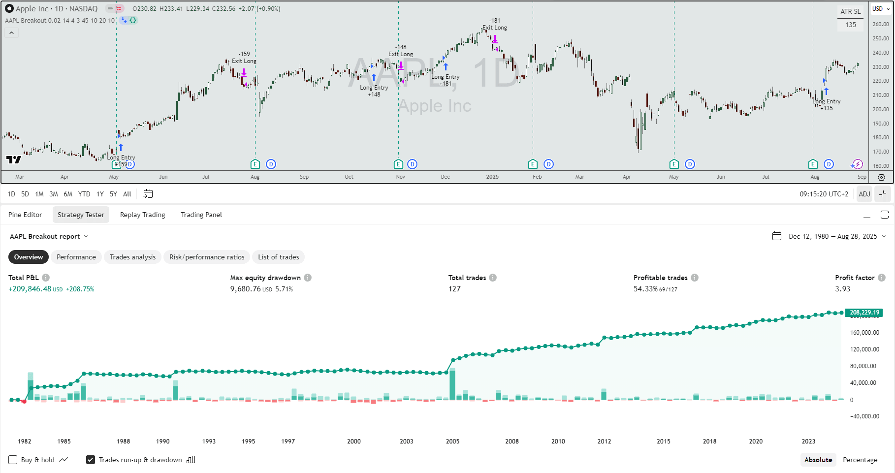Toggle the ADJ adjusted data button
The width and height of the screenshot is (895, 473).
click(864, 194)
